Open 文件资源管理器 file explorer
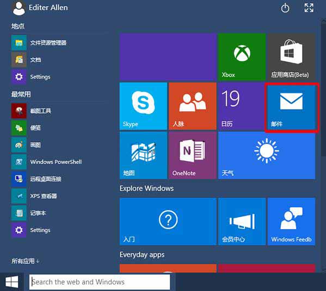Screen dimensions: 326x291 [x=39, y=43]
